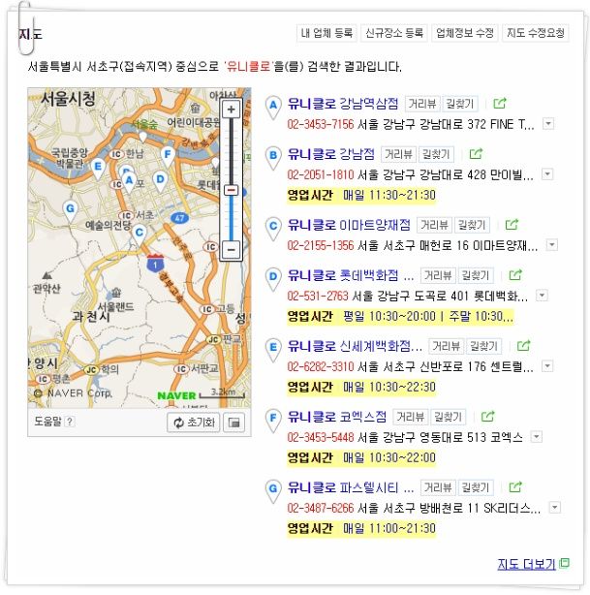Screen dimensions: 590x595
Task: Click the map layer view icon next to 초기화
Action: coord(233,423)
